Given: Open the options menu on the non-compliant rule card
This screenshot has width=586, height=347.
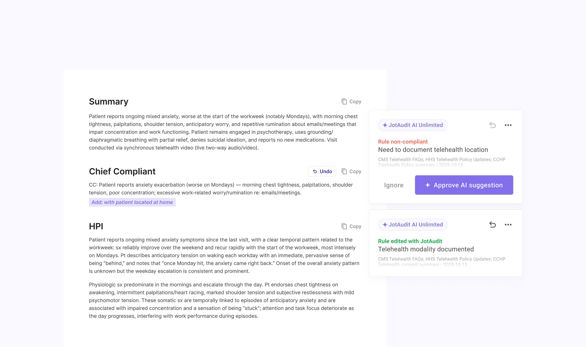Looking at the screenshot, I should [508, 125].
